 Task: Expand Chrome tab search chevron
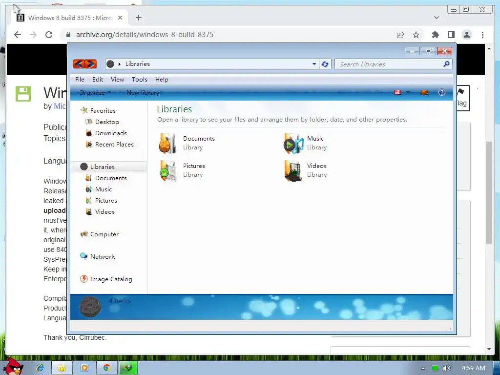coord(436,18)
